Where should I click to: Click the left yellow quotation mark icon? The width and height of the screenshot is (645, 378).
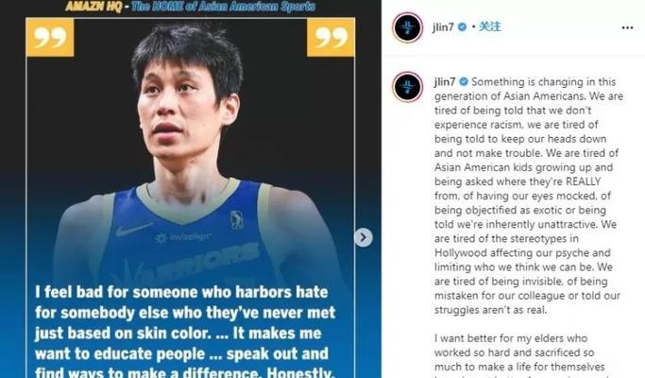coord(50,38)
